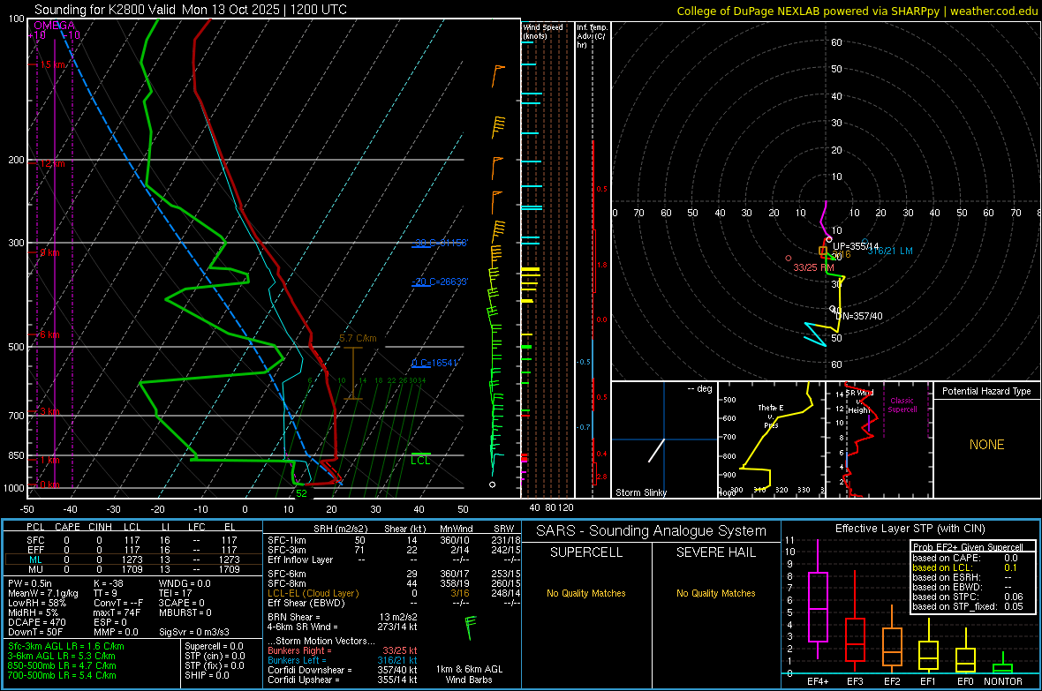Click the Storm Slinky panel label
This screenshot has height=691, width=1042.
(x=640, y=492)
